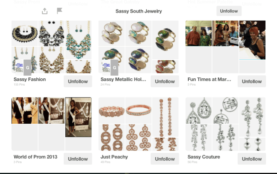Click the report flag icon
Viewport: 277px width, 174px height.
click(x=60, y=11)
